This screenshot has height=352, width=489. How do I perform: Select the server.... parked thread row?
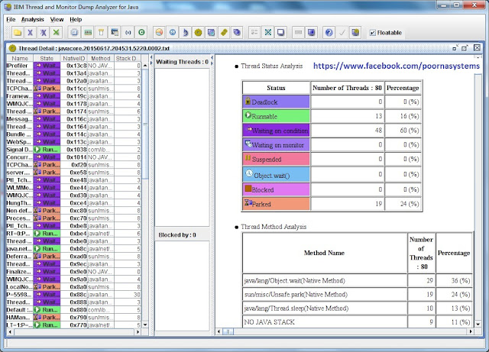click(74, 173)
